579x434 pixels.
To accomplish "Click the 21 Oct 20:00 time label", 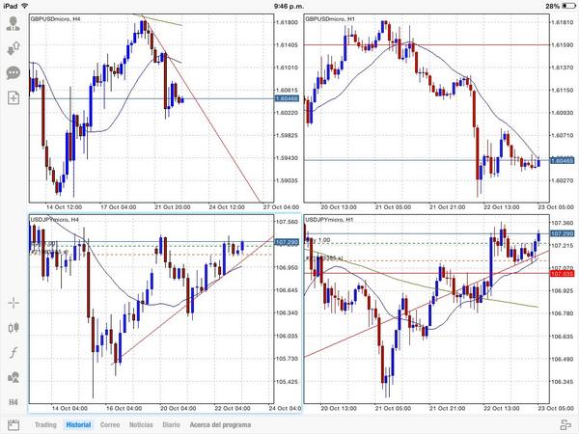I will tap(173, 207).
